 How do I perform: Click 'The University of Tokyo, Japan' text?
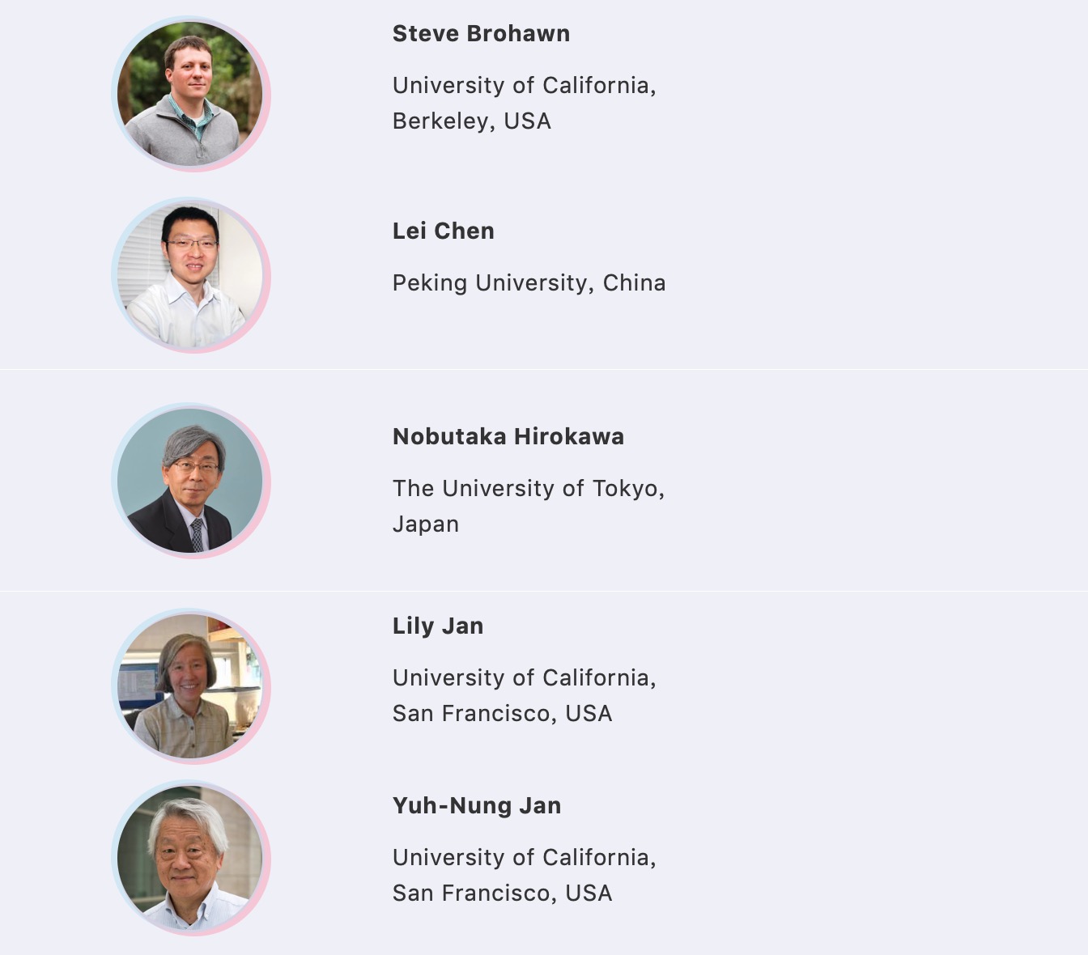pyautogui.click(x=529, y=506)
